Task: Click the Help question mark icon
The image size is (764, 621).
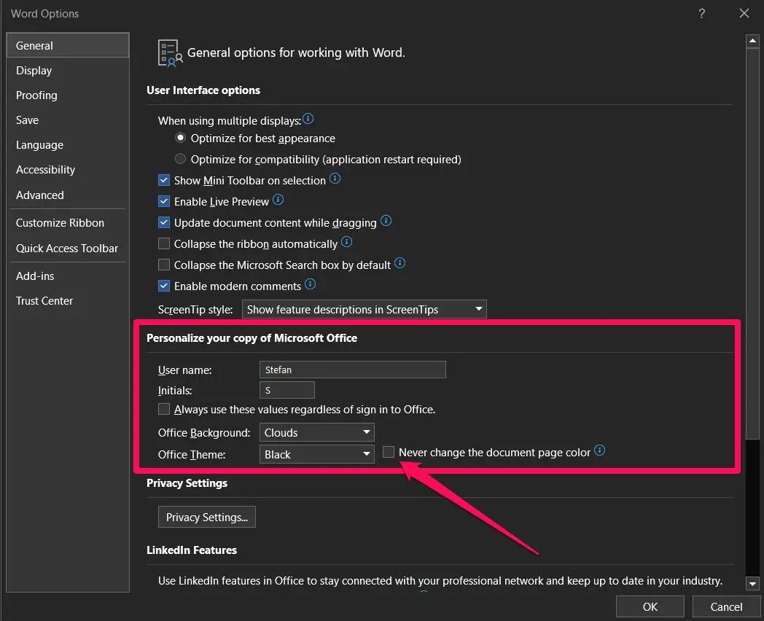Action: (701, 13)
